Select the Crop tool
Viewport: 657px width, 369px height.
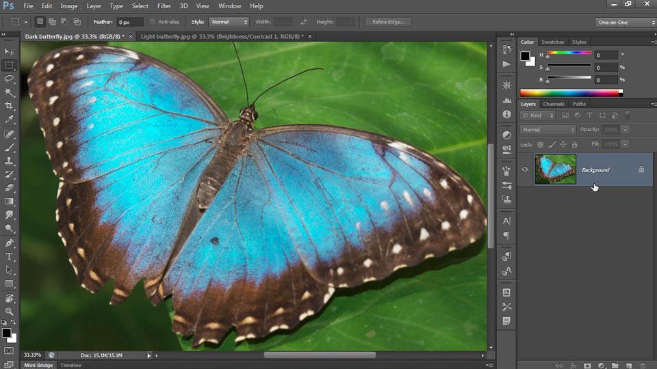(x=9, y=106)
